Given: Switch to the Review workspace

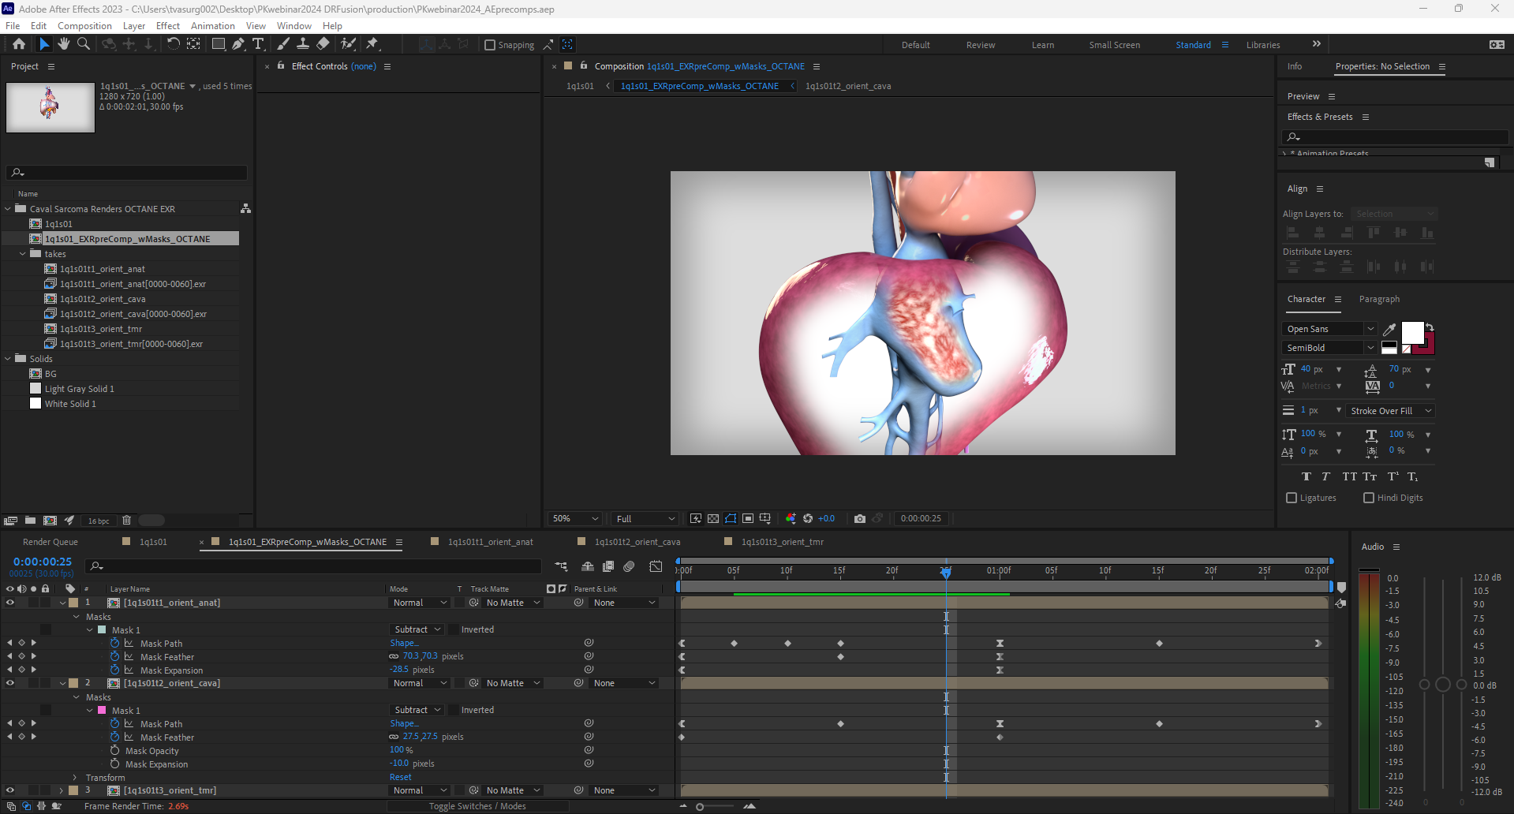Looking at the screenshot, I should pos(981,45).
